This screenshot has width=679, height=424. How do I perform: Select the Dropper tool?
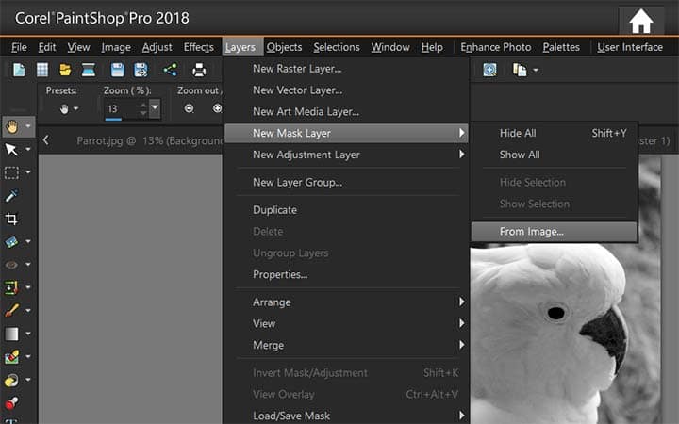tap(11, 196)
